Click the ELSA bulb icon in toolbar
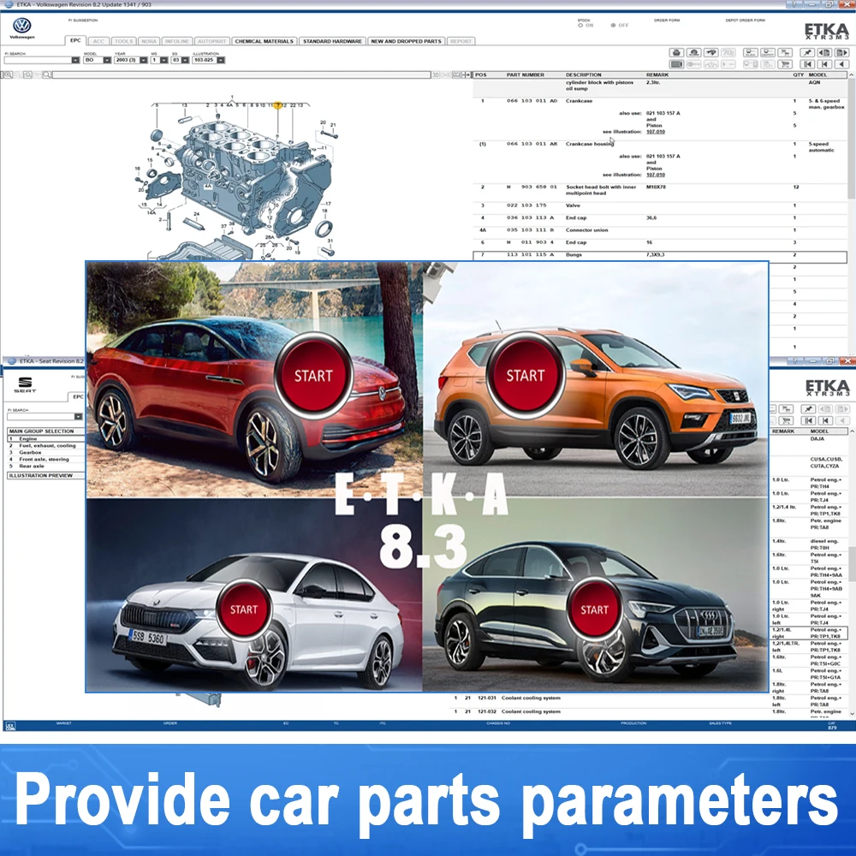The width and height of the screenshot is (856, 856). pyautogui.click(x=751, y=52)
